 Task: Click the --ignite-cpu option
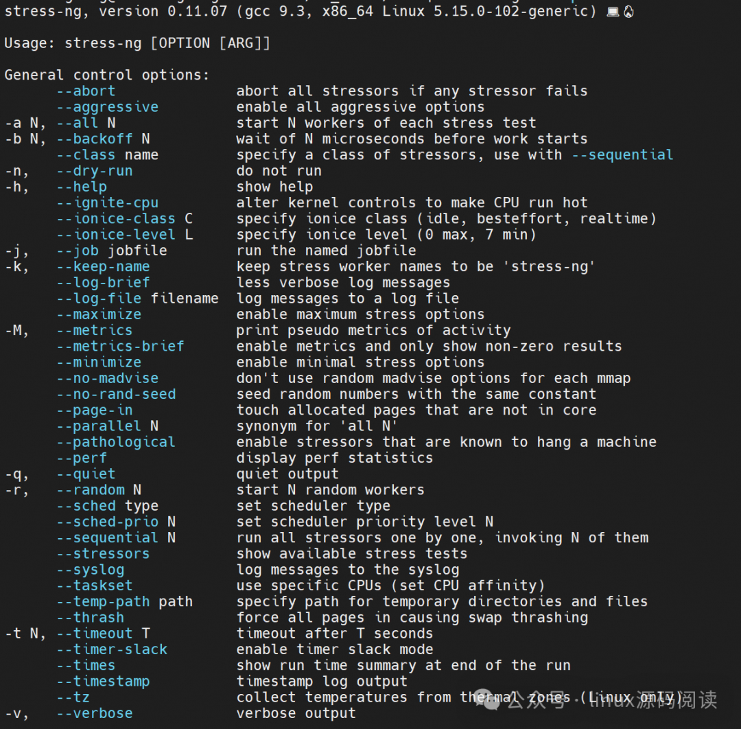point(107,202)
